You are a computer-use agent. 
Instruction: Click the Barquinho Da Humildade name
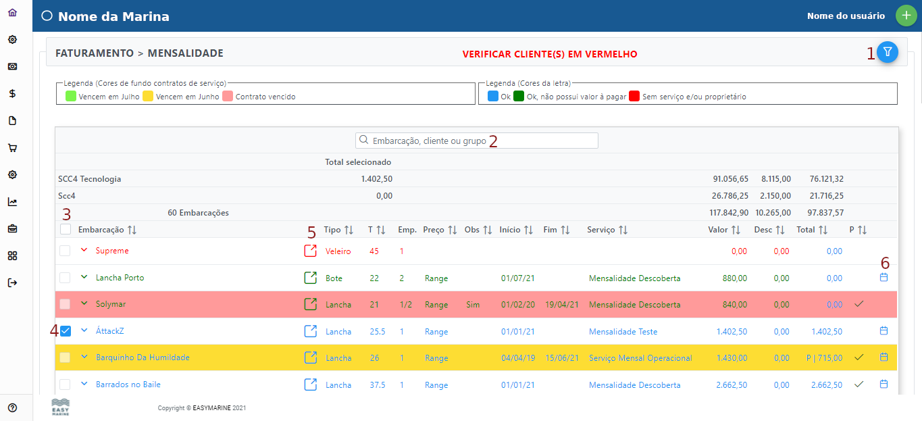click(x=143, y=357)
